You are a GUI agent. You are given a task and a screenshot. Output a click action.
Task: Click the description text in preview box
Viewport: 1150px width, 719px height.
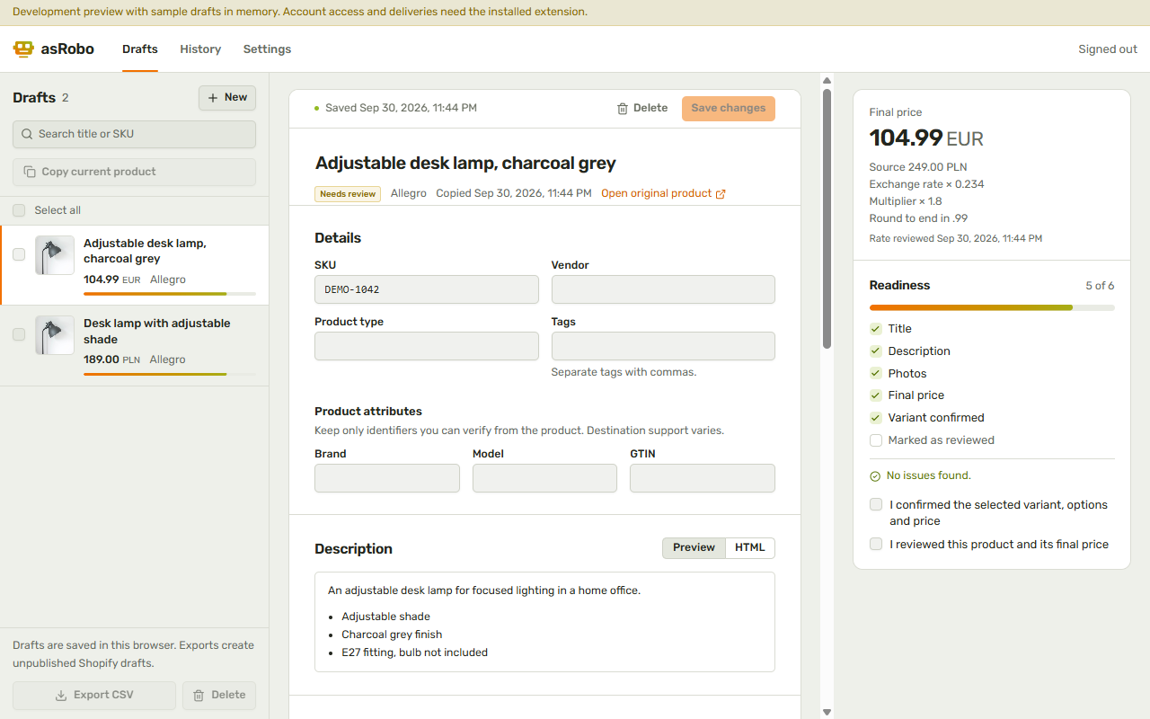[484, 590]
